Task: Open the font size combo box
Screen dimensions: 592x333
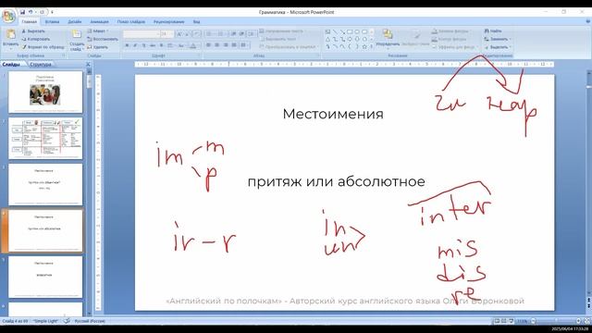Action: coord(166,34)
